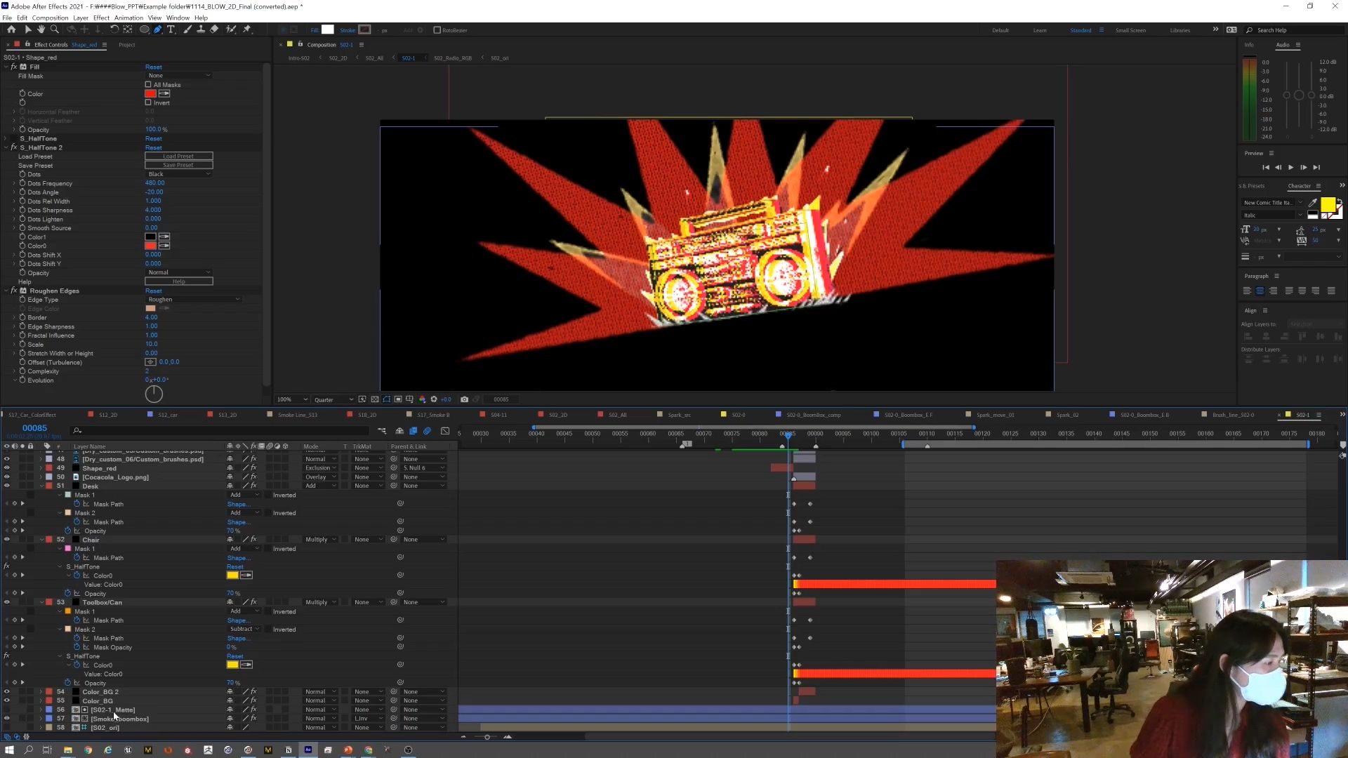Reset the S_HalfTone 2 effect

153,147
